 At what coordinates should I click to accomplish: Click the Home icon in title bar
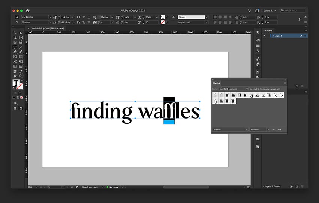pos(28,10)
